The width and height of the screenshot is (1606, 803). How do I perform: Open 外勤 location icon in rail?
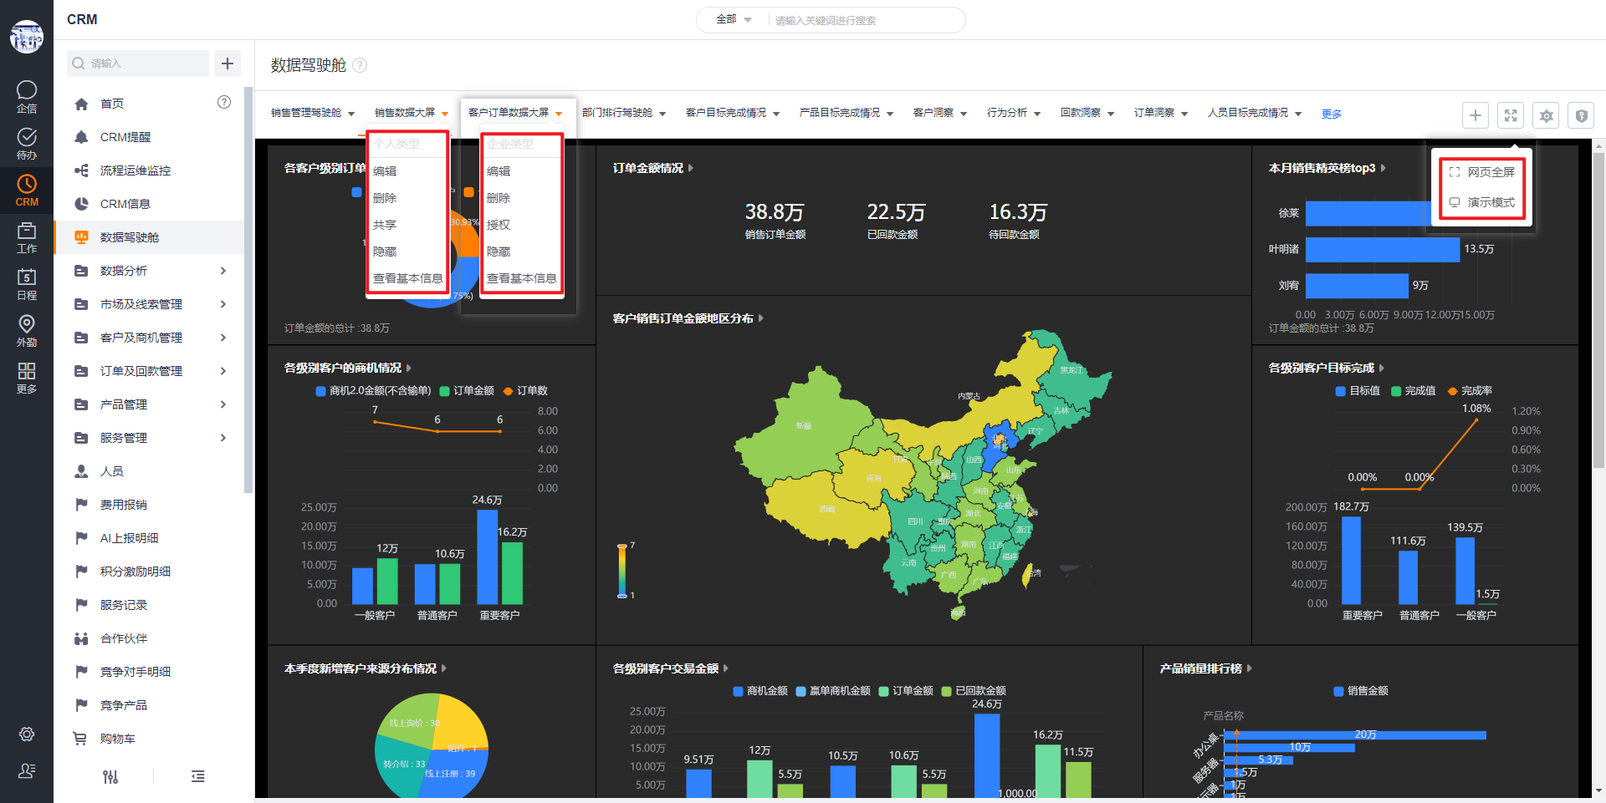27,331
